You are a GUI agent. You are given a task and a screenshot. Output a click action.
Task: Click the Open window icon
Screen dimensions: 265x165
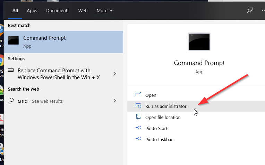(x=138, y=94)
